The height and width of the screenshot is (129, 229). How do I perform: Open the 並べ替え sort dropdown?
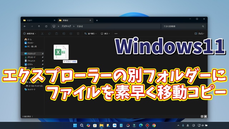(x=91, y=34)
